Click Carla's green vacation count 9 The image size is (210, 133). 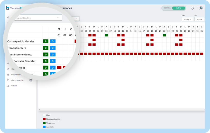pos(45,41)
